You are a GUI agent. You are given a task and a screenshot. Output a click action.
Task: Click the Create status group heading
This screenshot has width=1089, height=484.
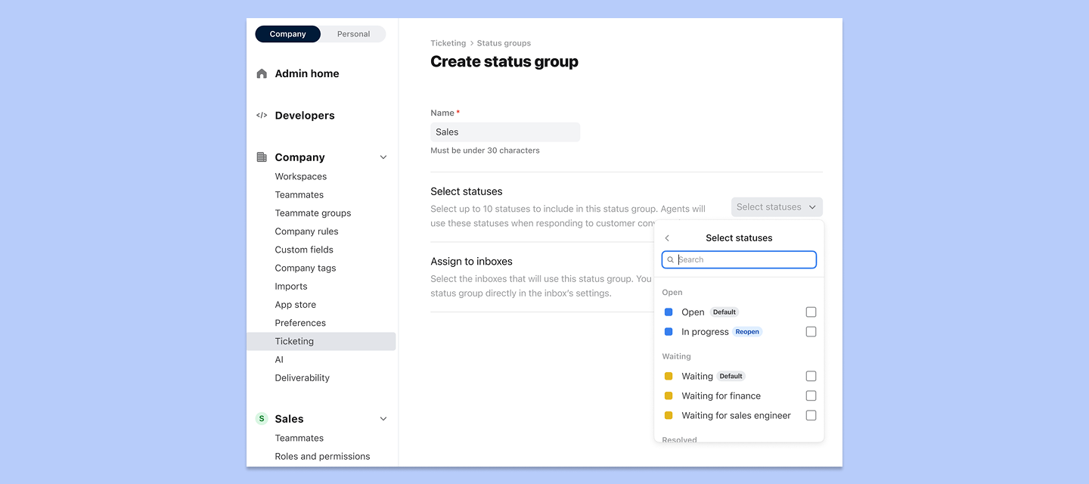(x=504, y=62)
